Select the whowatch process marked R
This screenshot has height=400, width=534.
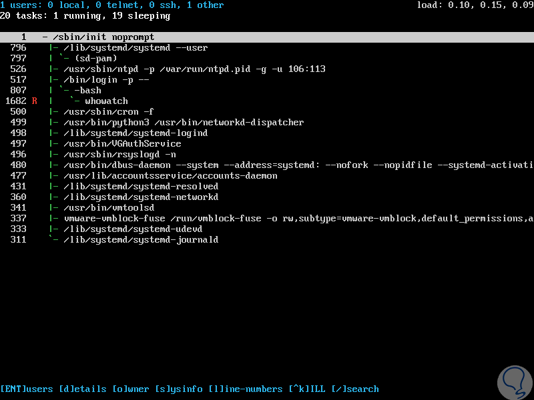pyautogui.click(x=107, y=101)
